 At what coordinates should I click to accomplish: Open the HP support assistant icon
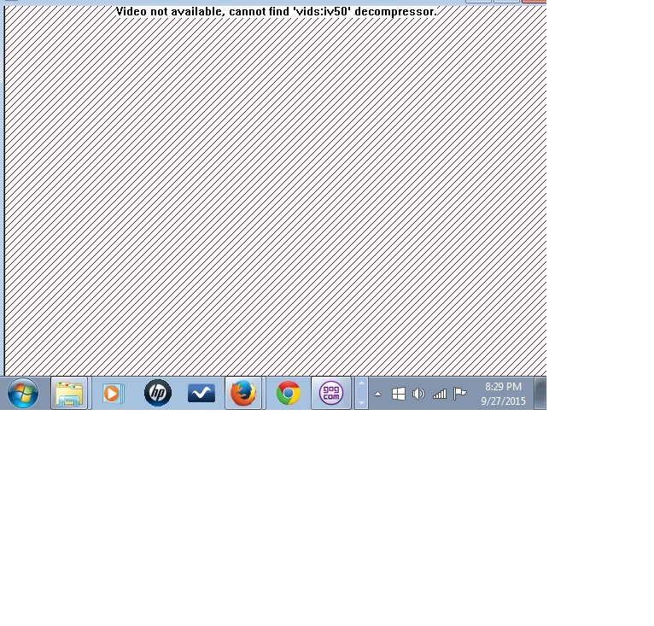(158, 393)
